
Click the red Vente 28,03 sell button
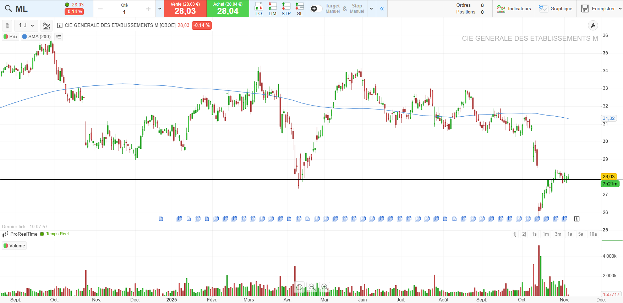point(185,9)
